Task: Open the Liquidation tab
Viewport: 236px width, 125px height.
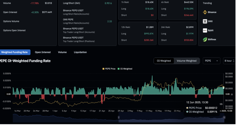Action: coord(80,52)
